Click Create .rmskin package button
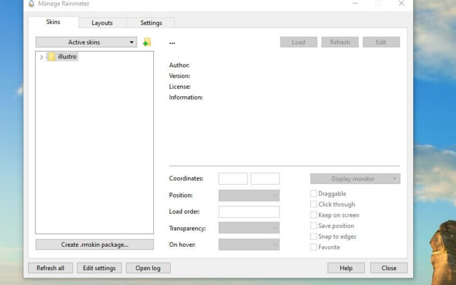Image resolution: width=456 pixels, height=285 pixels. coord(95,245)
